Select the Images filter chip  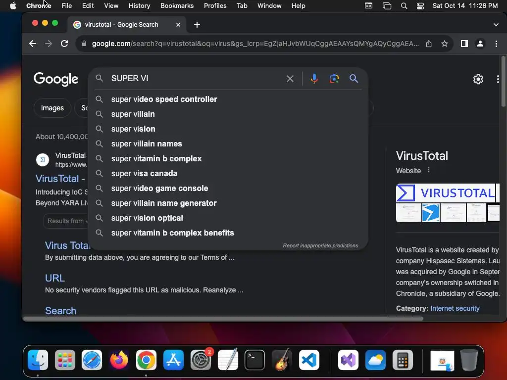(52, 108)
